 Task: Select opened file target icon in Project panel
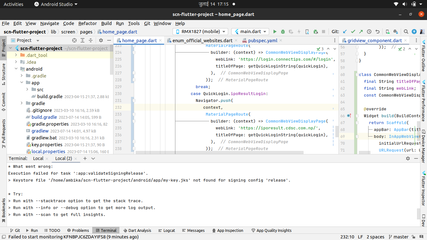[74, 40]
